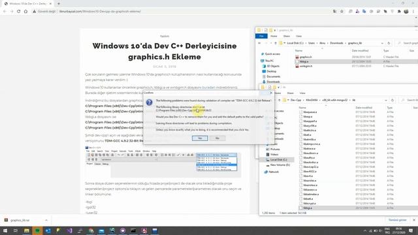Click the Dev-C++ screenshot image in article
Screen dimensions: 418x235
pos(163,162)
